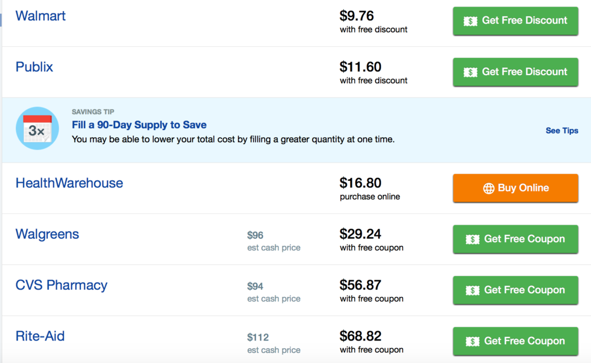Click the coupon icon in Walmart's discount button
The width and height of the screenshot is (591, 363).
470,21
